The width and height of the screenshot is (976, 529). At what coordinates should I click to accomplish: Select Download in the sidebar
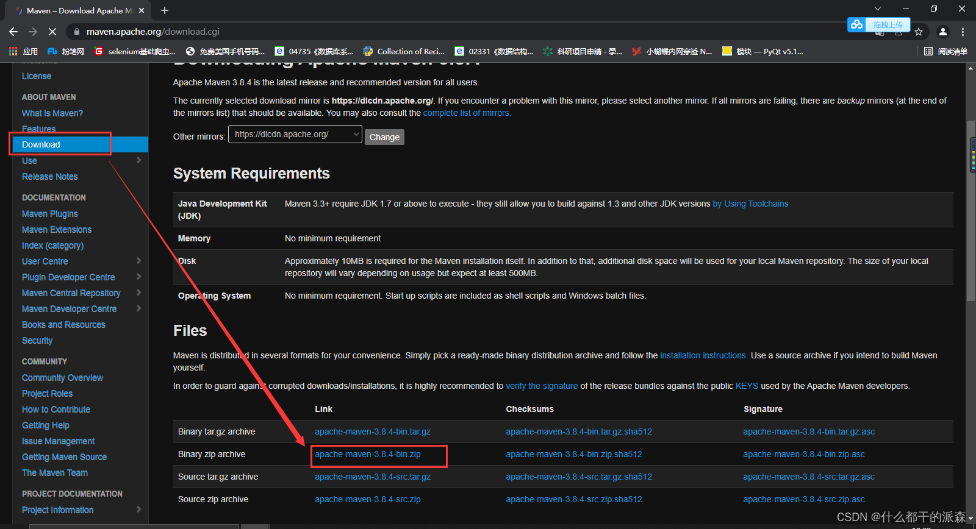[81, 144]
